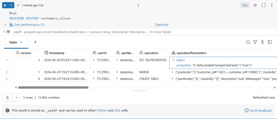277x119 pixels.
Task: Download the results with download button
Action: coord(7,97)
